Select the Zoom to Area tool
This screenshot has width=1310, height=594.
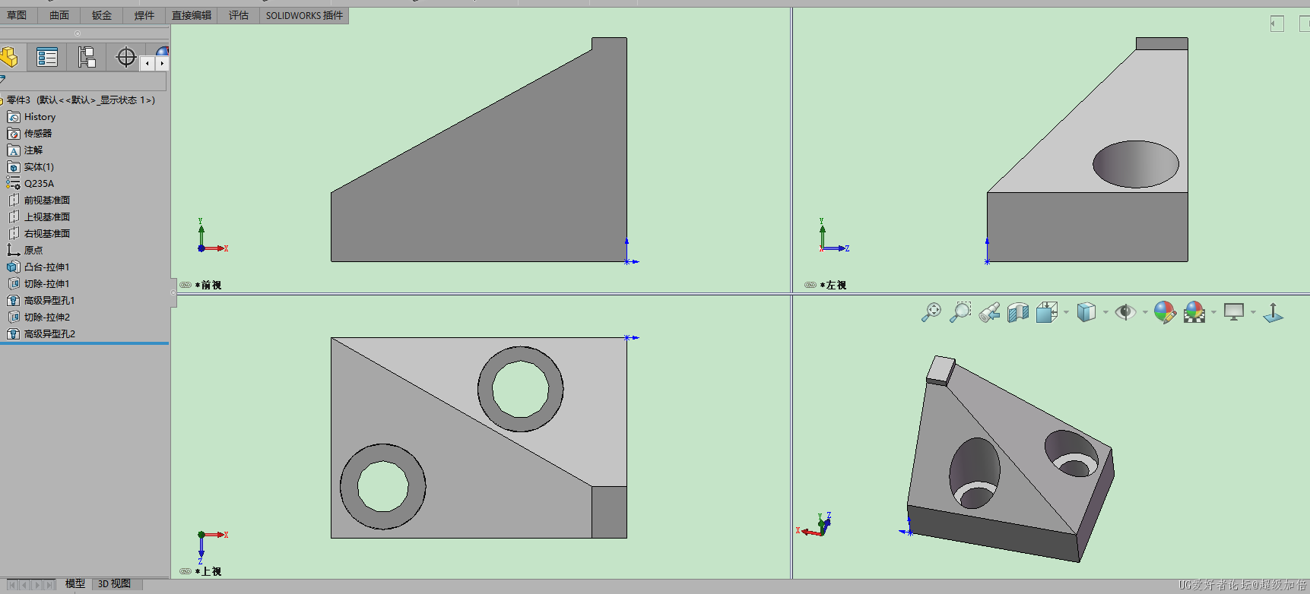[960, 312]
